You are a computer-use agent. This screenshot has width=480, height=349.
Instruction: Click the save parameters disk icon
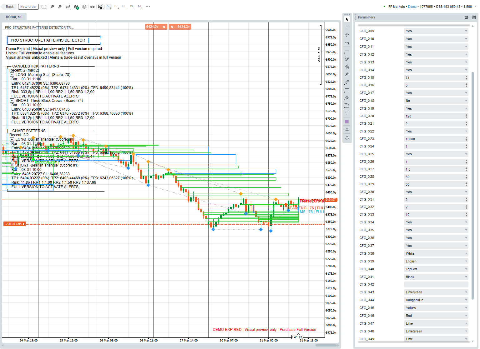[474, 17]
